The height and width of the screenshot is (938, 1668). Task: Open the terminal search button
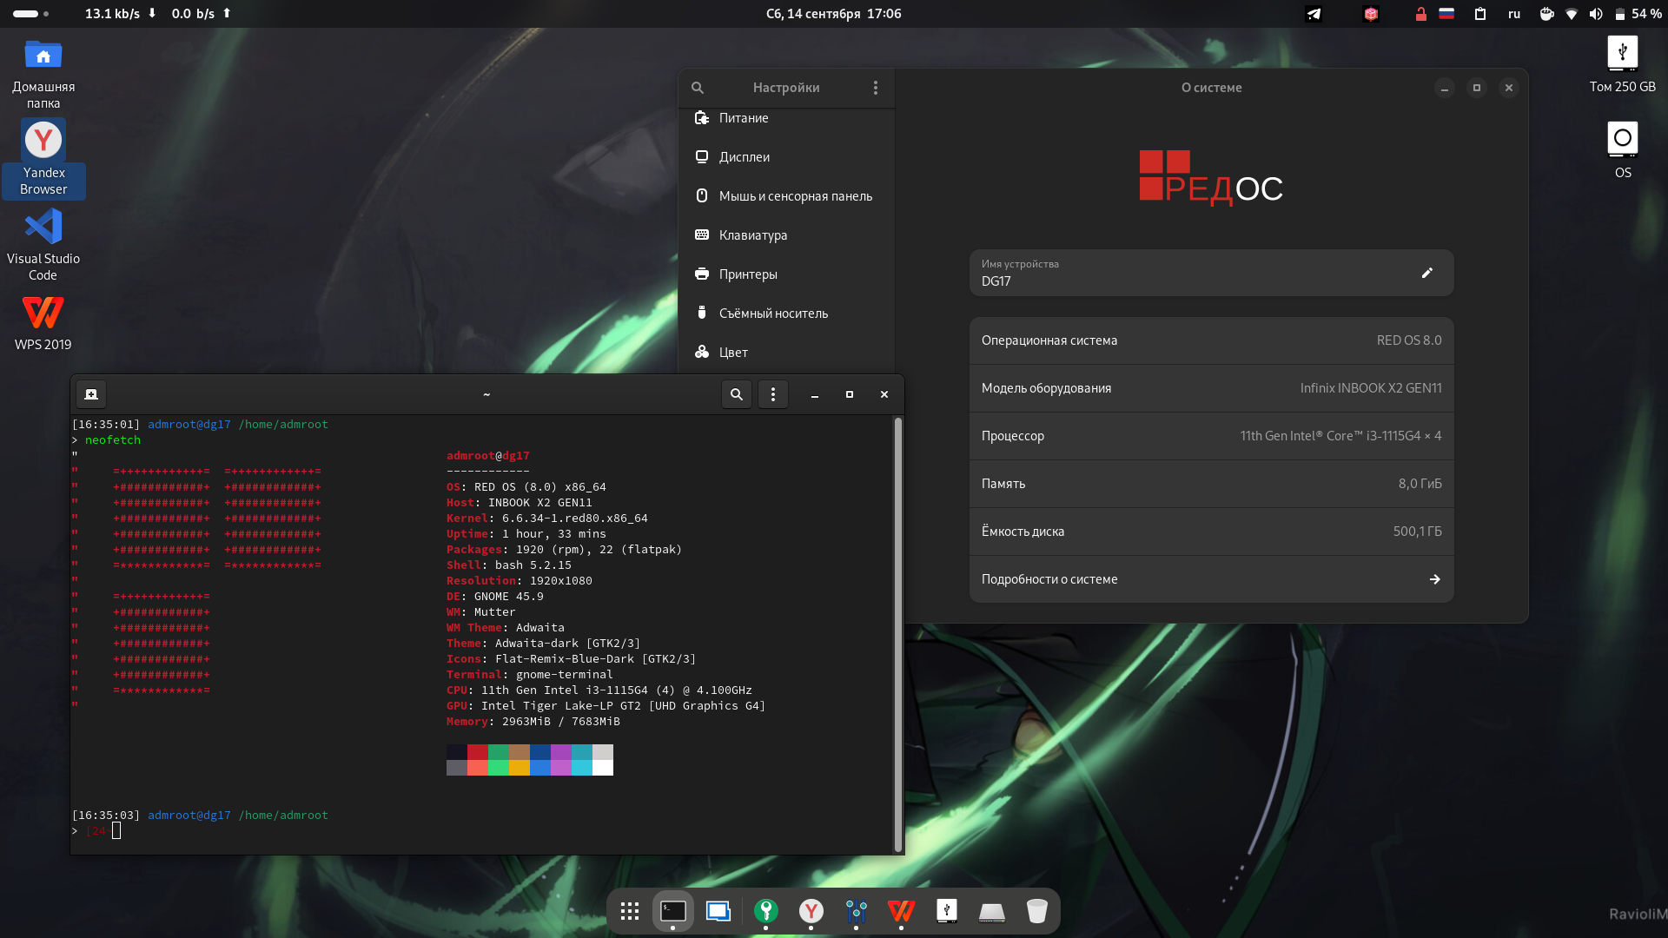click(737, 394)
